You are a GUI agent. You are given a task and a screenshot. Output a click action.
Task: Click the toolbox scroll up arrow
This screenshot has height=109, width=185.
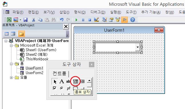[x=89, y=81]
